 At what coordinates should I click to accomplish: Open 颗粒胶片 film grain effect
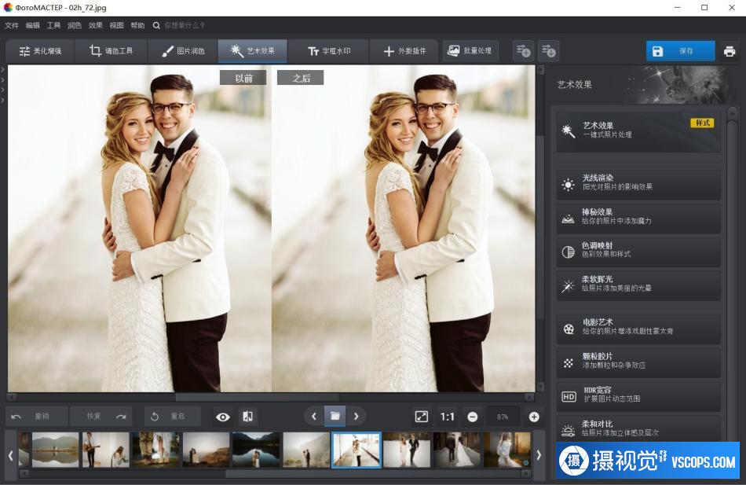click(x=638, y=362)
